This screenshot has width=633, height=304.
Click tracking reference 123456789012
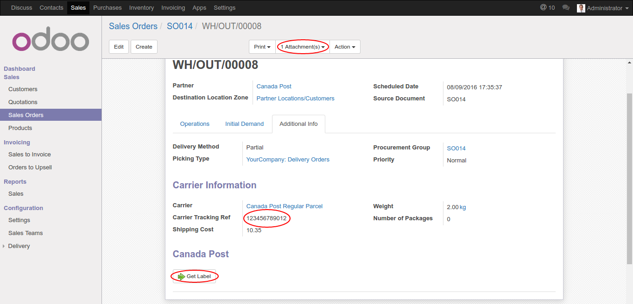click(266, 218)
